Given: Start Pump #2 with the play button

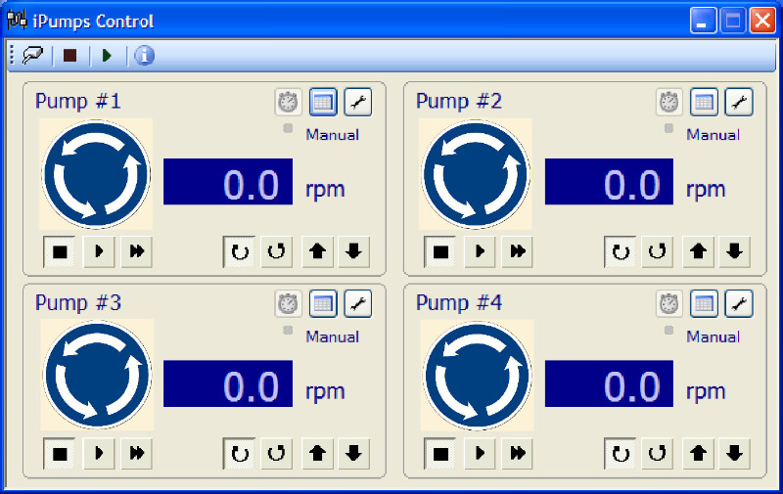Looking at the screenshot, I should tap(480, 251).
